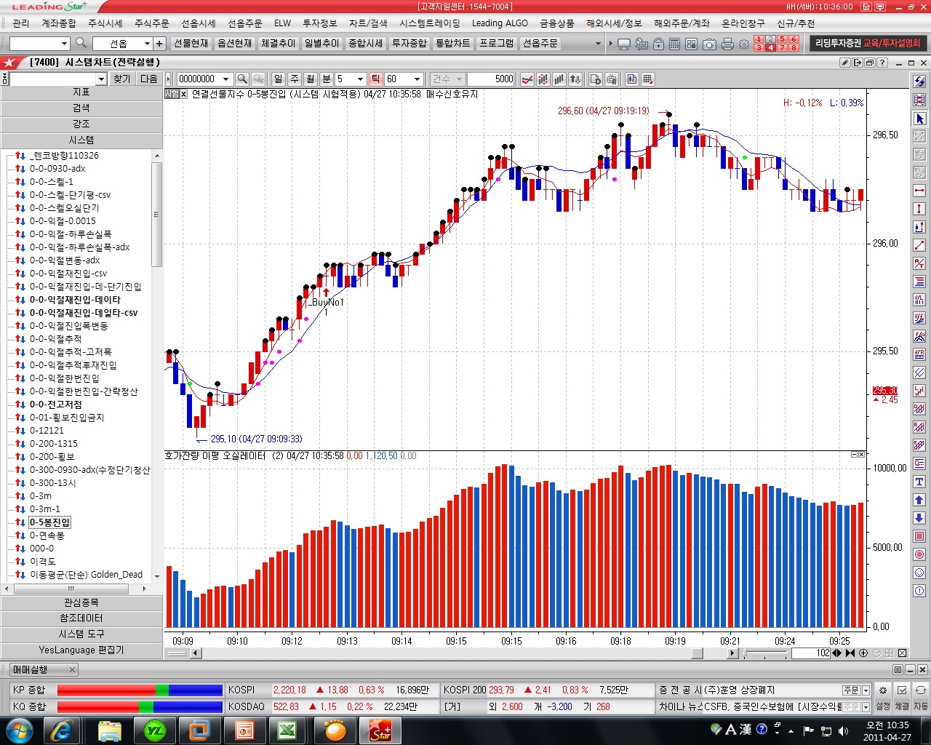Open the 시스템트레이딩 menu
This screenshot has height=745, width=931.
click(430, 23)
